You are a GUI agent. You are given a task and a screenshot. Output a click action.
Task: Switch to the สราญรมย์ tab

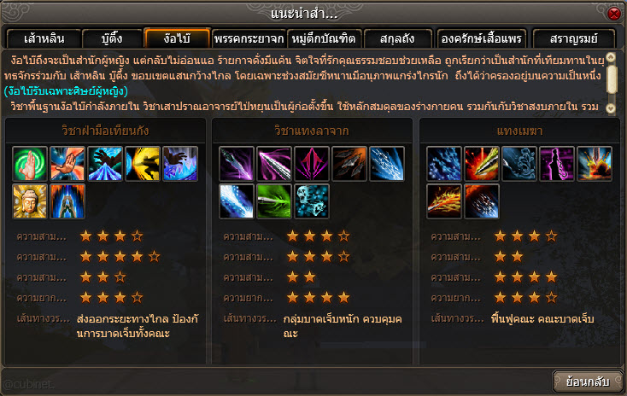pyautogui.click(x=573, y=38)
